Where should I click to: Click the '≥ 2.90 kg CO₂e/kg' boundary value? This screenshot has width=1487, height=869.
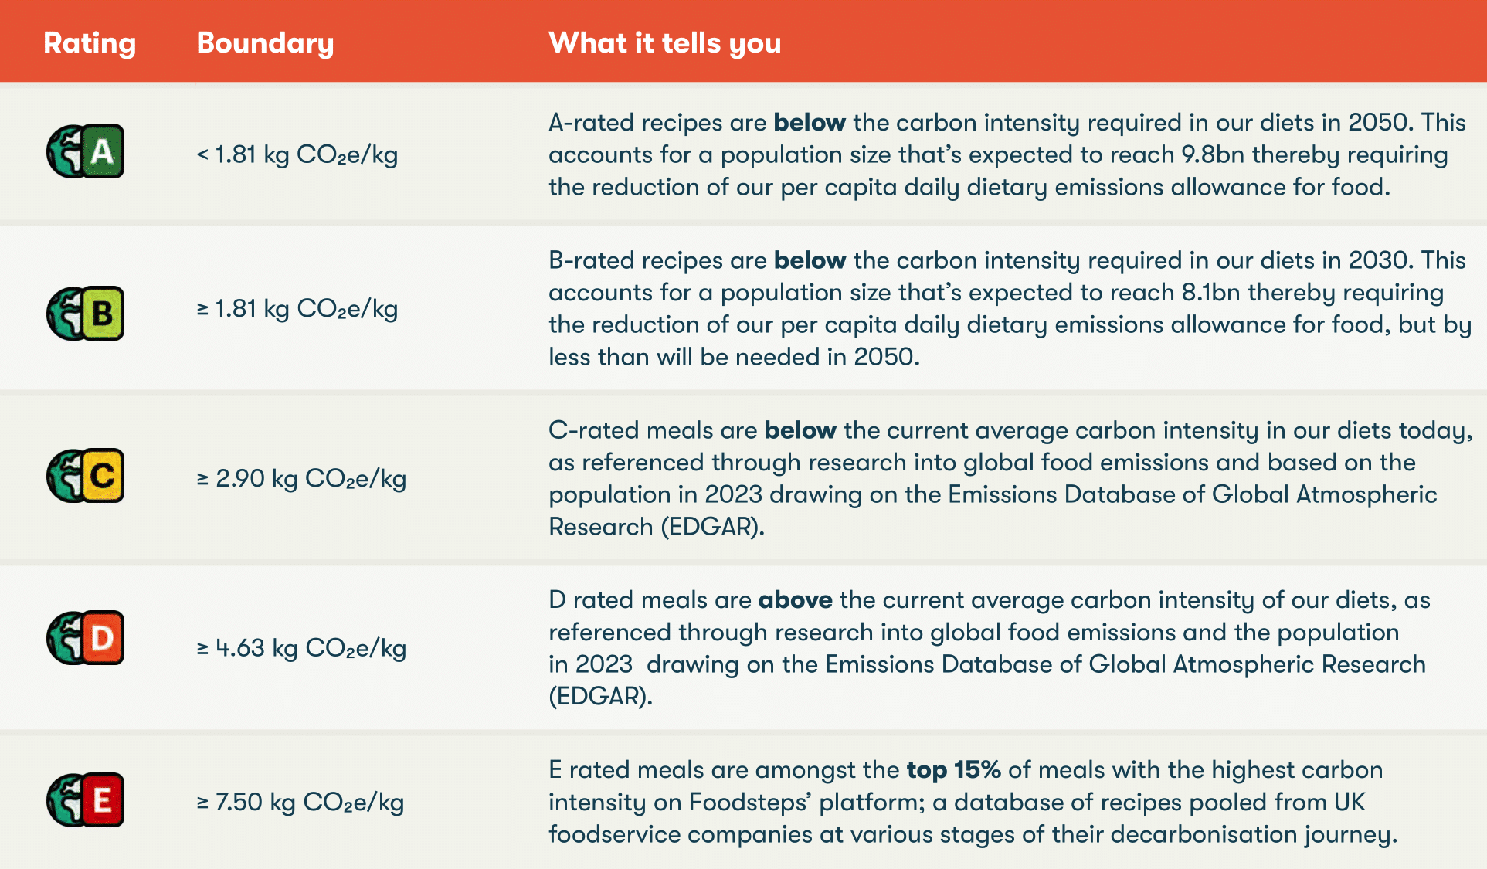tap(301, 478)
